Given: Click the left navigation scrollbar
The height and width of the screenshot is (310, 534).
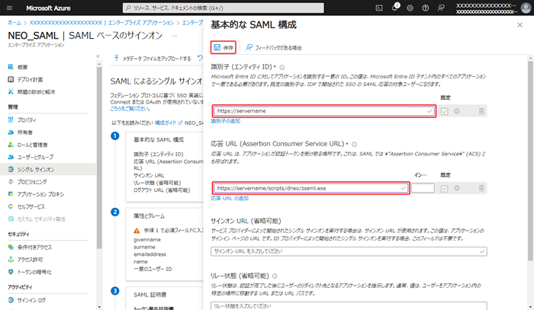Looking at the screenshot, I should point(99,158).
